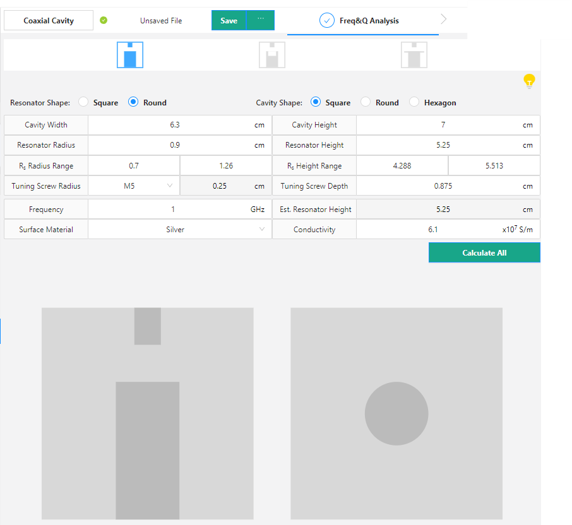Click the right chevron next to Freq&Q Analysis

point(444,20)
